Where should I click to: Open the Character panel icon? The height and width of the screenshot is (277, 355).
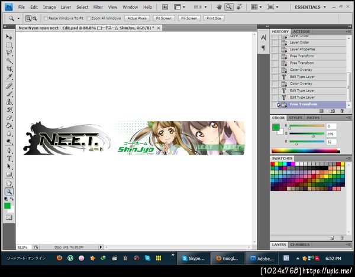[263, 38]
